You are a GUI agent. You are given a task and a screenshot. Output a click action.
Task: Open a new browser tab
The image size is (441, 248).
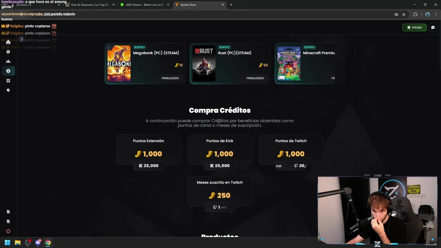pos(231,5)
